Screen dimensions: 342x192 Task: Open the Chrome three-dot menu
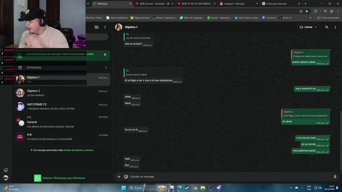[x=337, y=11]
